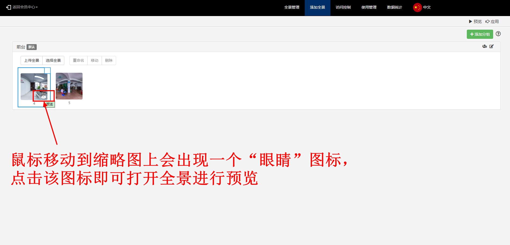510x245 pixels.
Task: Open the 中文 language selector
Action: 427,7
